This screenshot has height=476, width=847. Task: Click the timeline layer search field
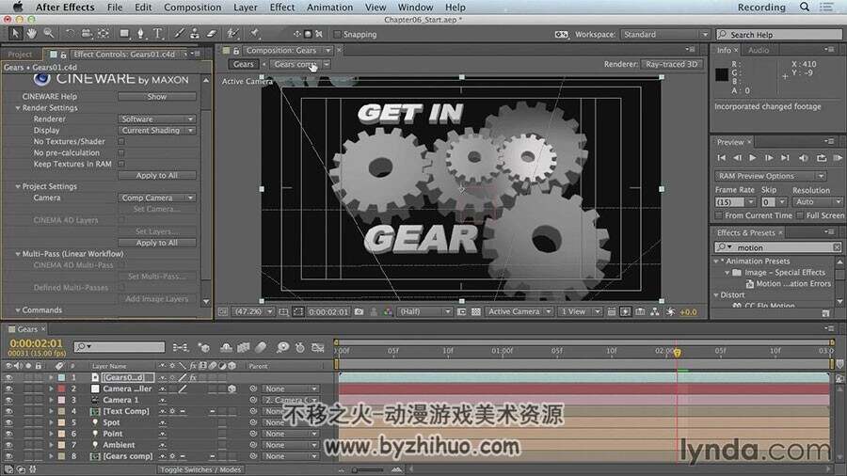point(120,346)
